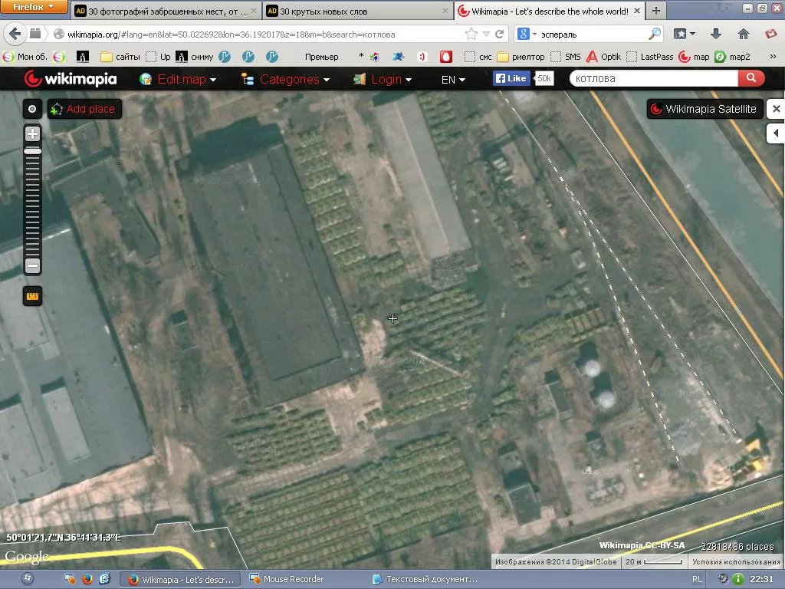This screenshot has width=785, height=589.
Task: Open the смс bookmark
Action: [478, 57]
